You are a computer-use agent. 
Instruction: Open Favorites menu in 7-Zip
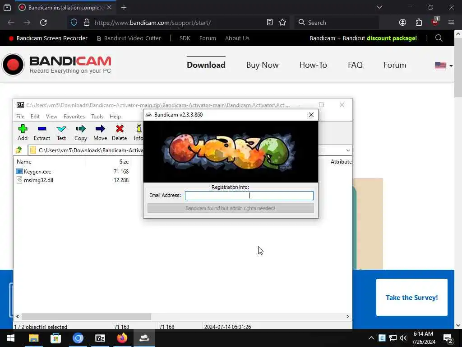(x=74, y=117)
